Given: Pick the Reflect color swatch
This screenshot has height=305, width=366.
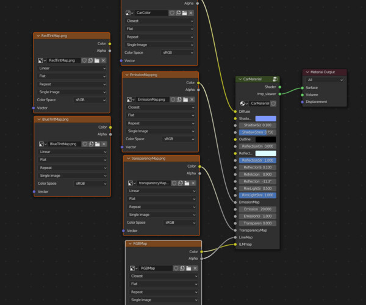Looking at the screenshot, I should point(265,154).
